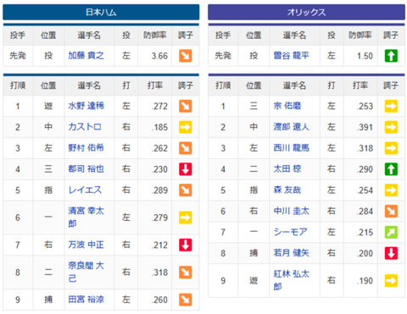Click 太田 椋's batting average .290

coord(365,169)
